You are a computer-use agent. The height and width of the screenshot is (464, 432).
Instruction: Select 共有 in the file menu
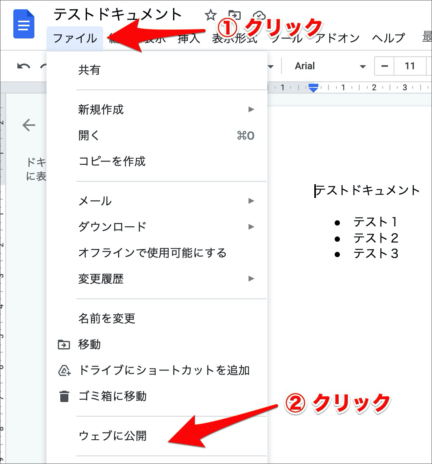(89, 70)
